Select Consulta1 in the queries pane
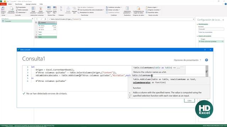Screen dimensions: 227x127 17,21
